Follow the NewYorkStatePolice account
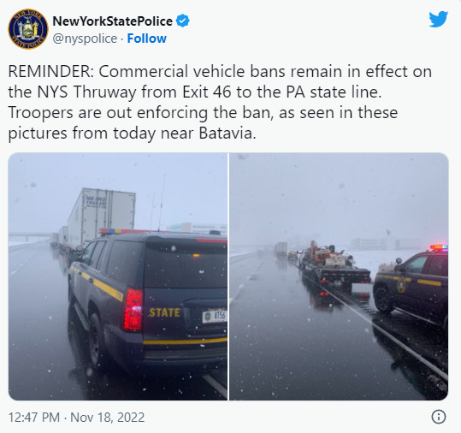 [x=147, y=39]
